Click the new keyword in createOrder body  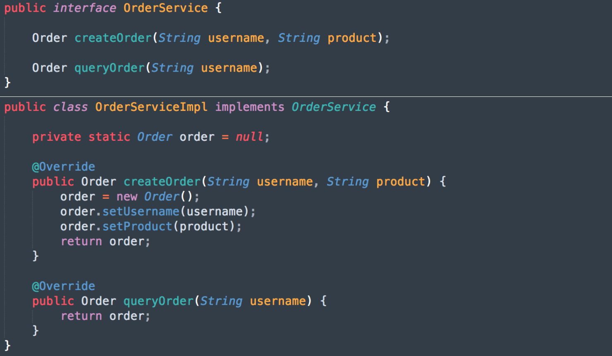127,197
